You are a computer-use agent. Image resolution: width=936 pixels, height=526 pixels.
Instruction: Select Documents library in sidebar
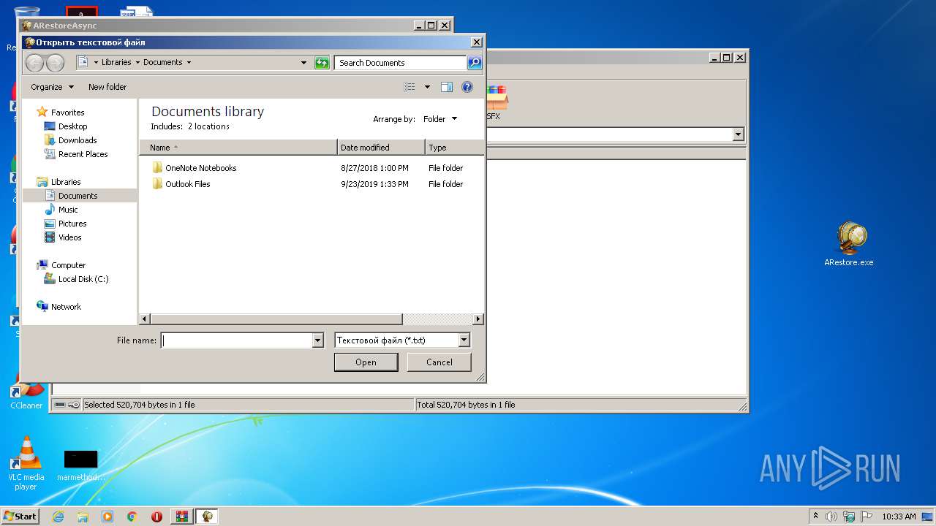tap(79, 196)
